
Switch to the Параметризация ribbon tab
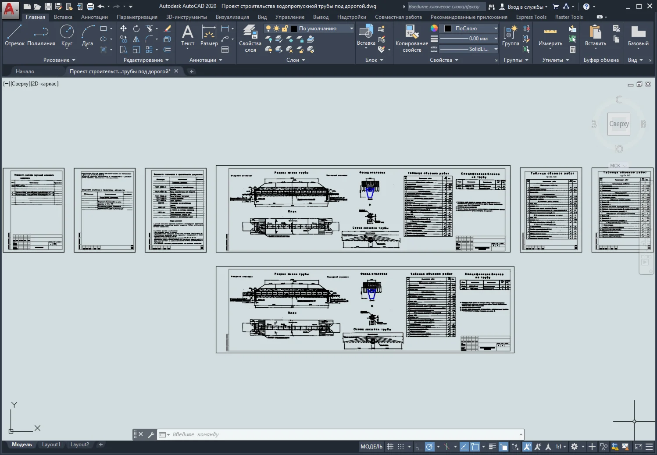(x=137, y=17)
